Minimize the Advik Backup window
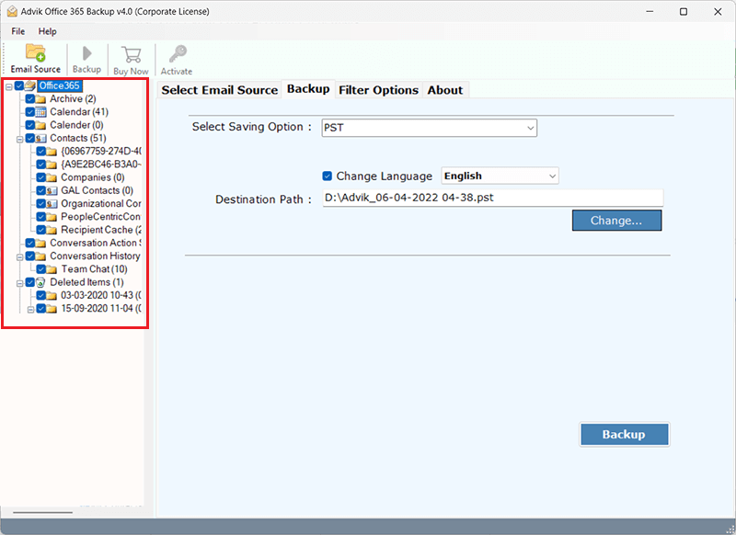The image size is (736, 535). (650, 11)
